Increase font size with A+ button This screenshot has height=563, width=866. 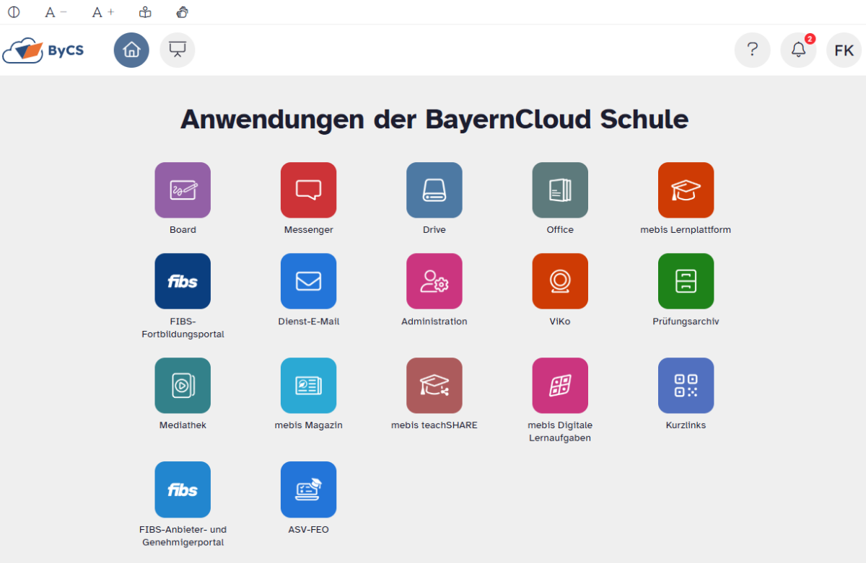click(102, 12)
